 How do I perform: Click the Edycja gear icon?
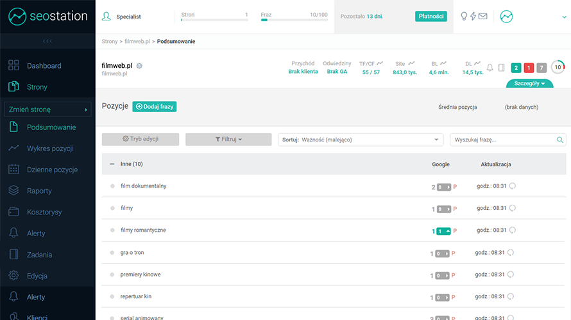click(13, 275)
